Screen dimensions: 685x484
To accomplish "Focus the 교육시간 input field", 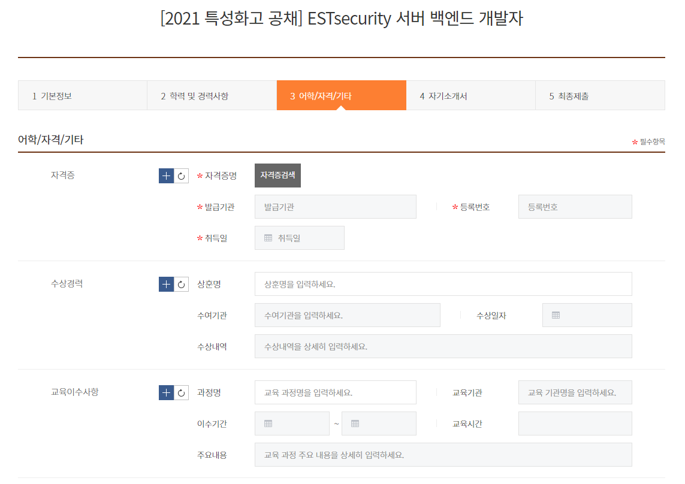I will coord(575,423).
